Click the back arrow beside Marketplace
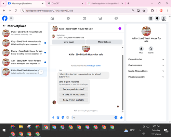 pos(4,26)
